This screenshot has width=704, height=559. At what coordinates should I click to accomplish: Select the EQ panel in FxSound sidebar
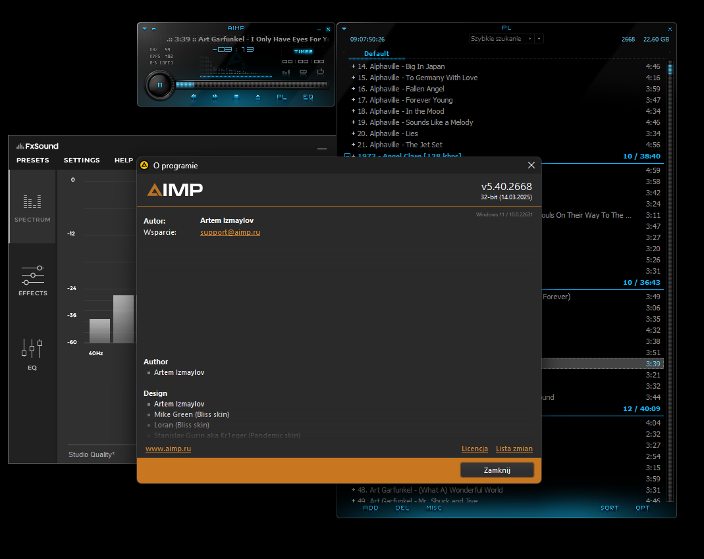point(32,354)
